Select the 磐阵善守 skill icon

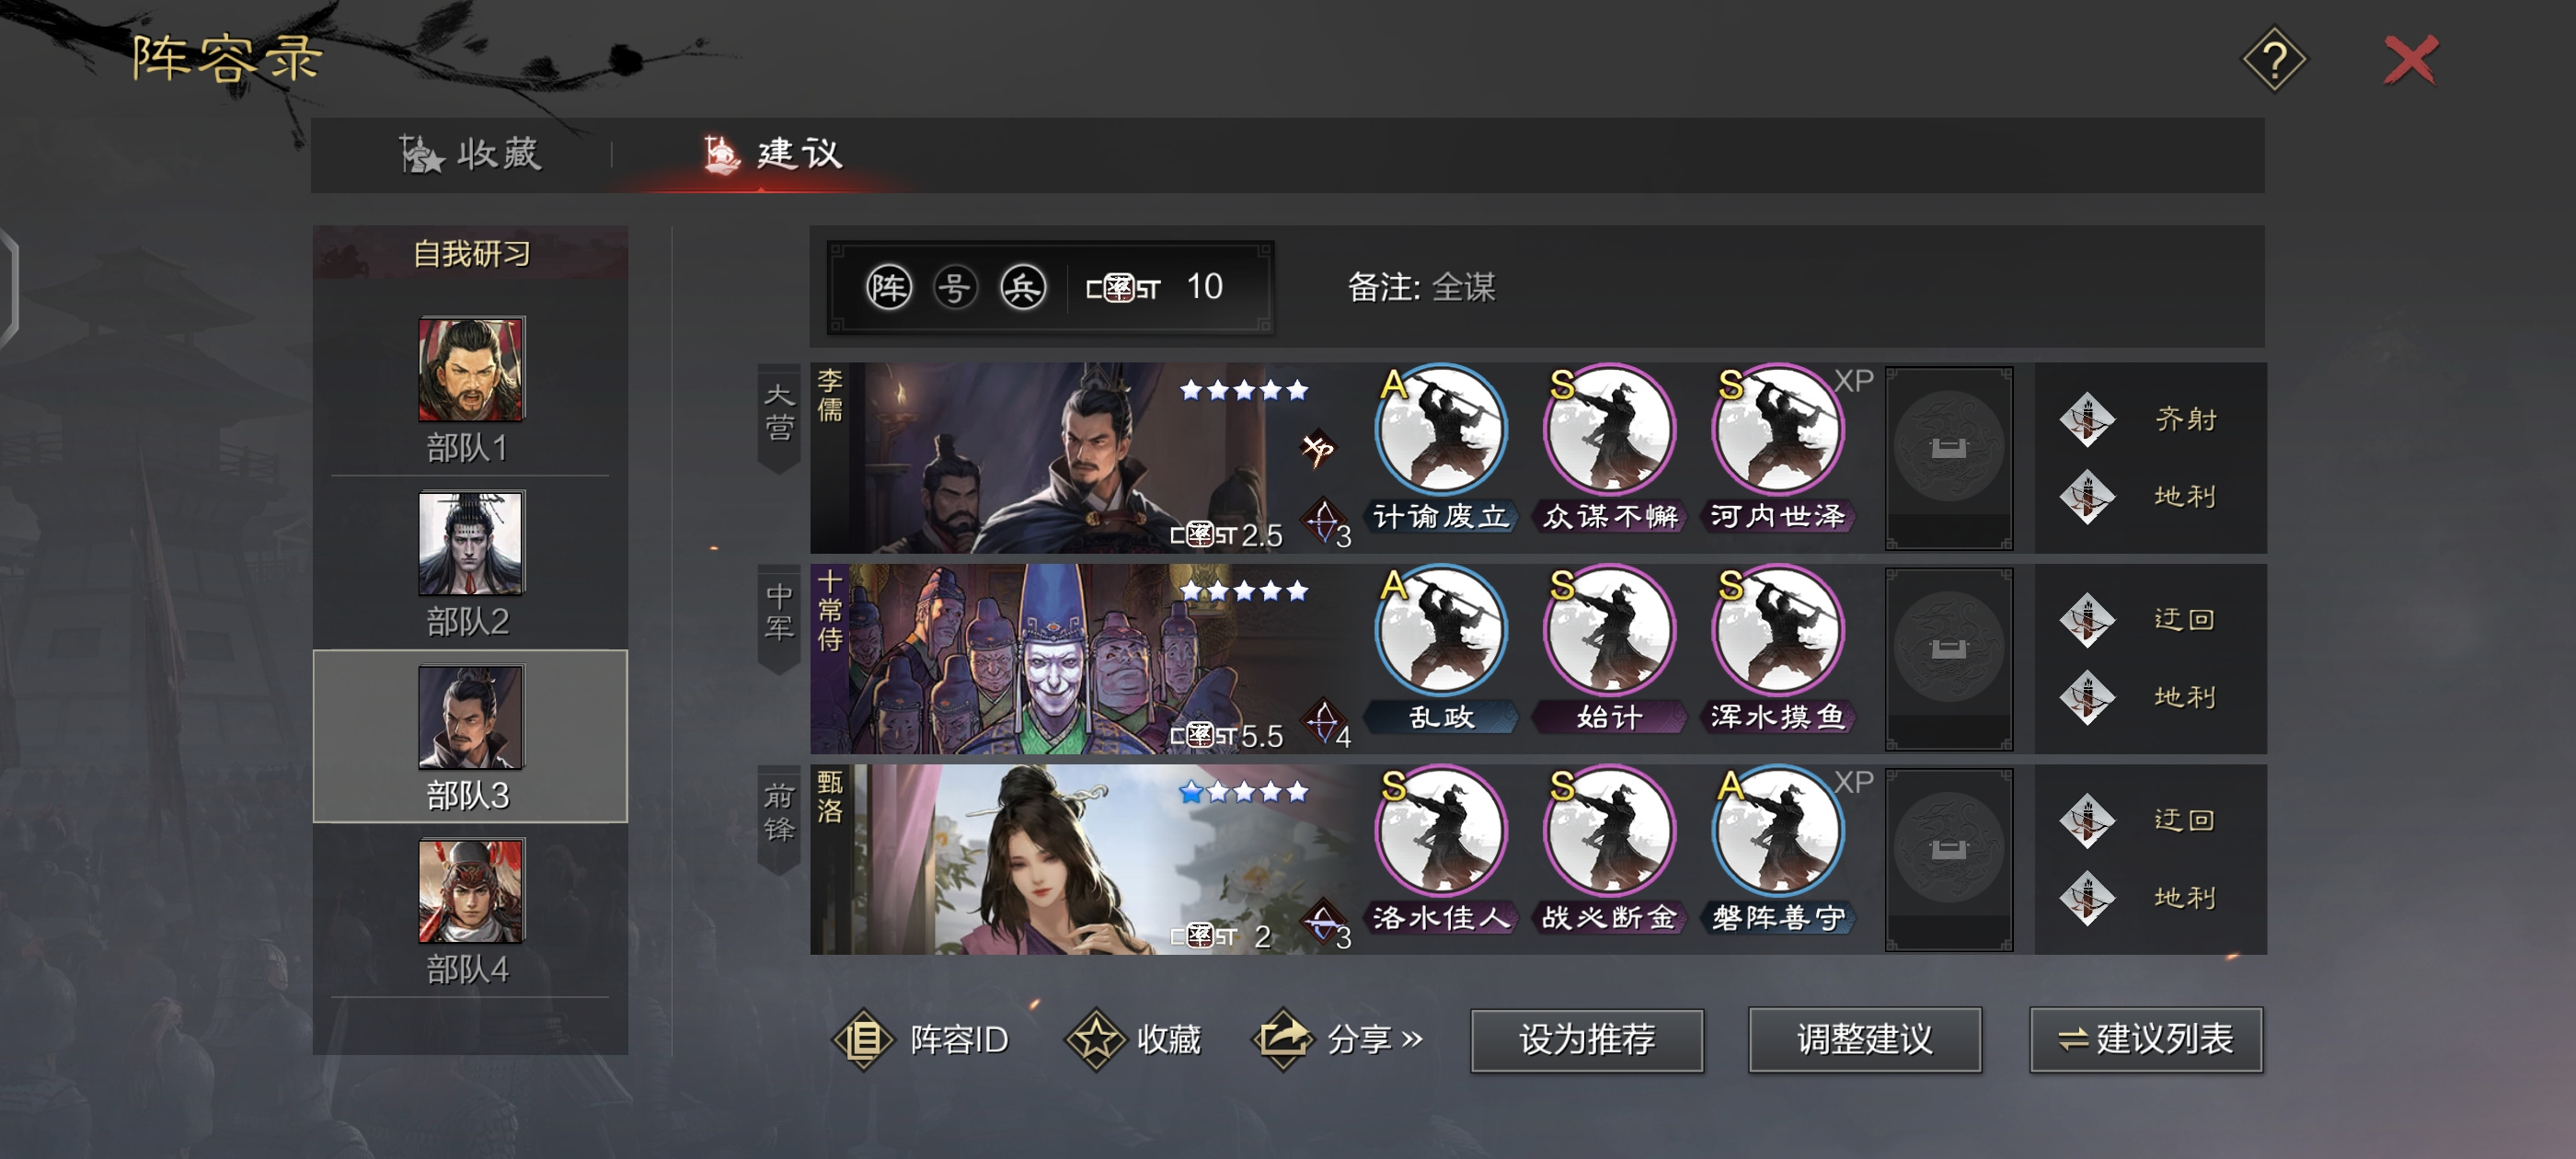point(1777,832)
